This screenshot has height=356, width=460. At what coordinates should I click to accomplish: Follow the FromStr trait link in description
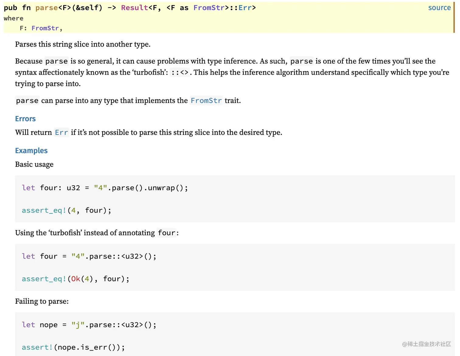pos(206,101)
